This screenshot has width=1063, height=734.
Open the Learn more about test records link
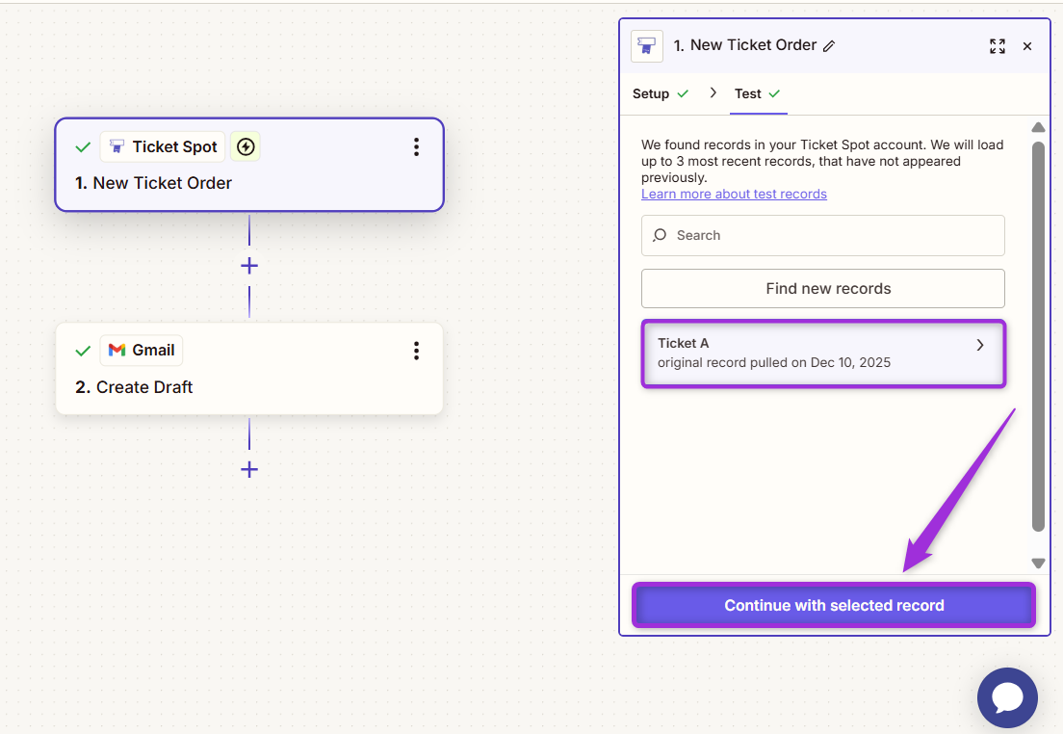click(734, 194)
